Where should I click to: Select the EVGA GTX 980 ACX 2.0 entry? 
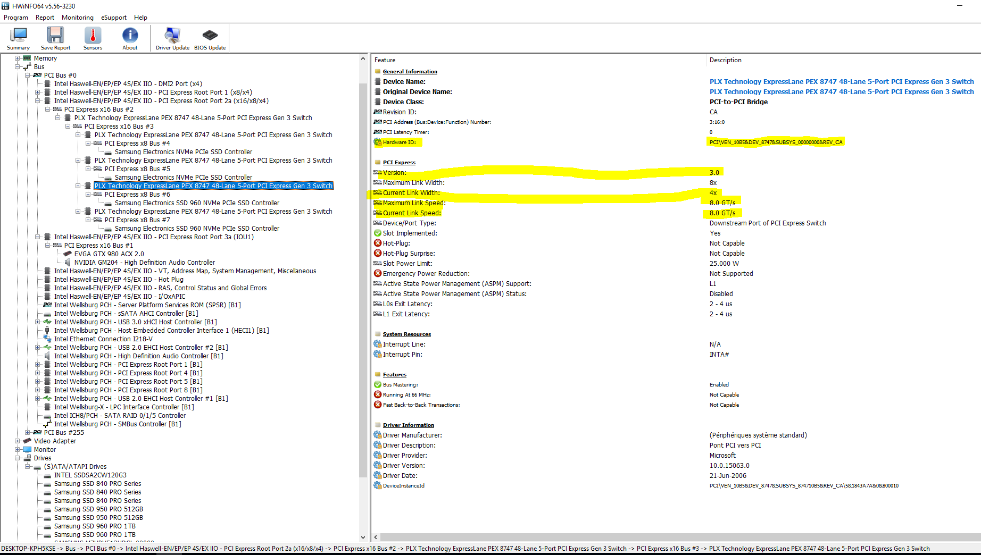[x=109, y=254]
